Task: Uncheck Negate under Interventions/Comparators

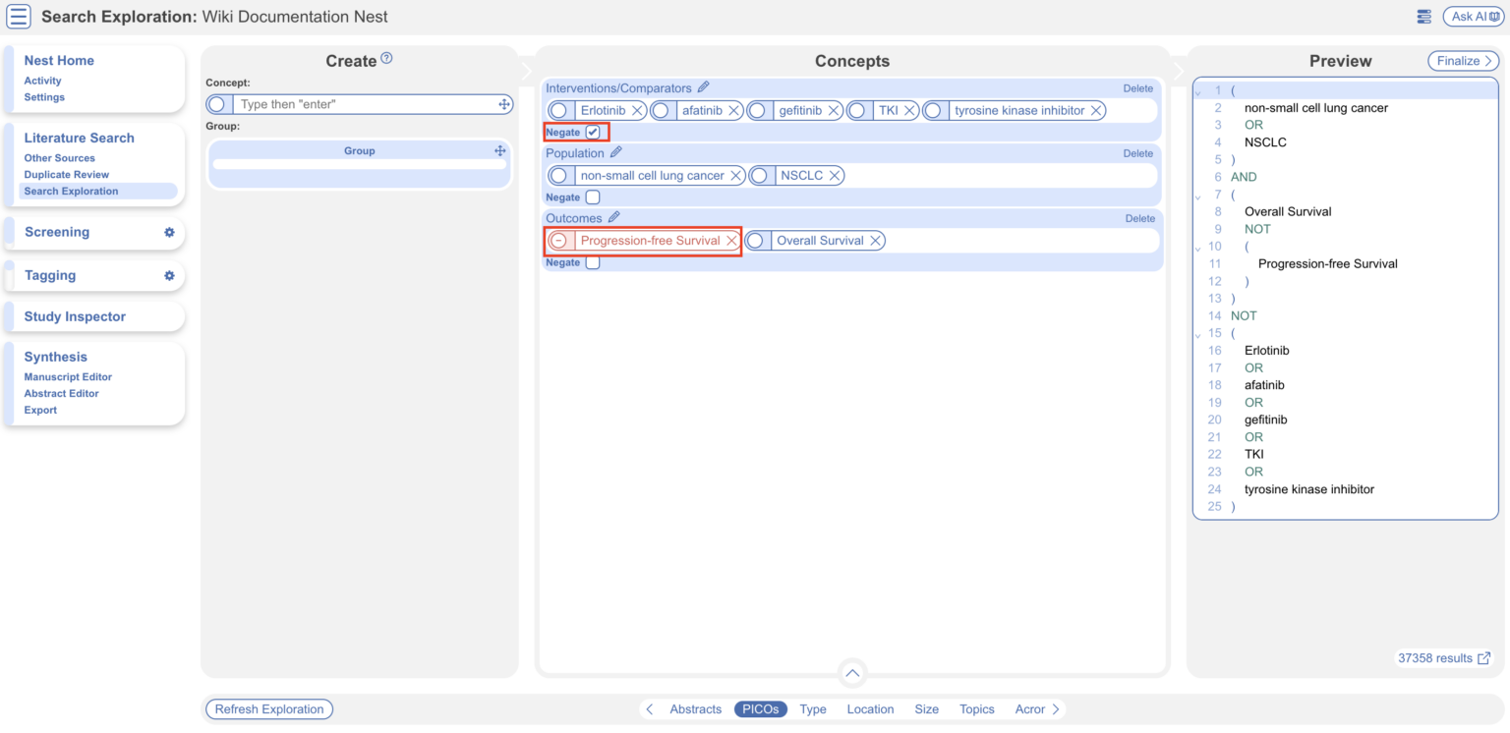Action: tap(592, 131)
